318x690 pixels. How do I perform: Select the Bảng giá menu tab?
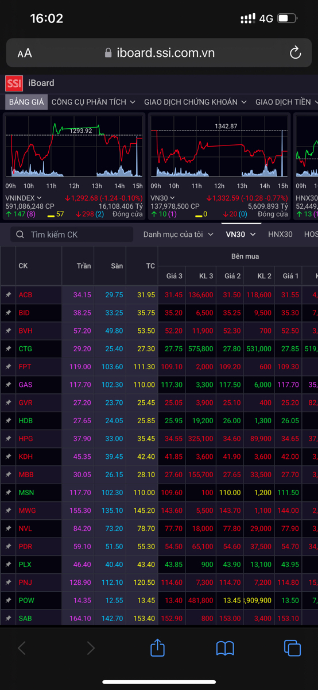coord(26,102)
